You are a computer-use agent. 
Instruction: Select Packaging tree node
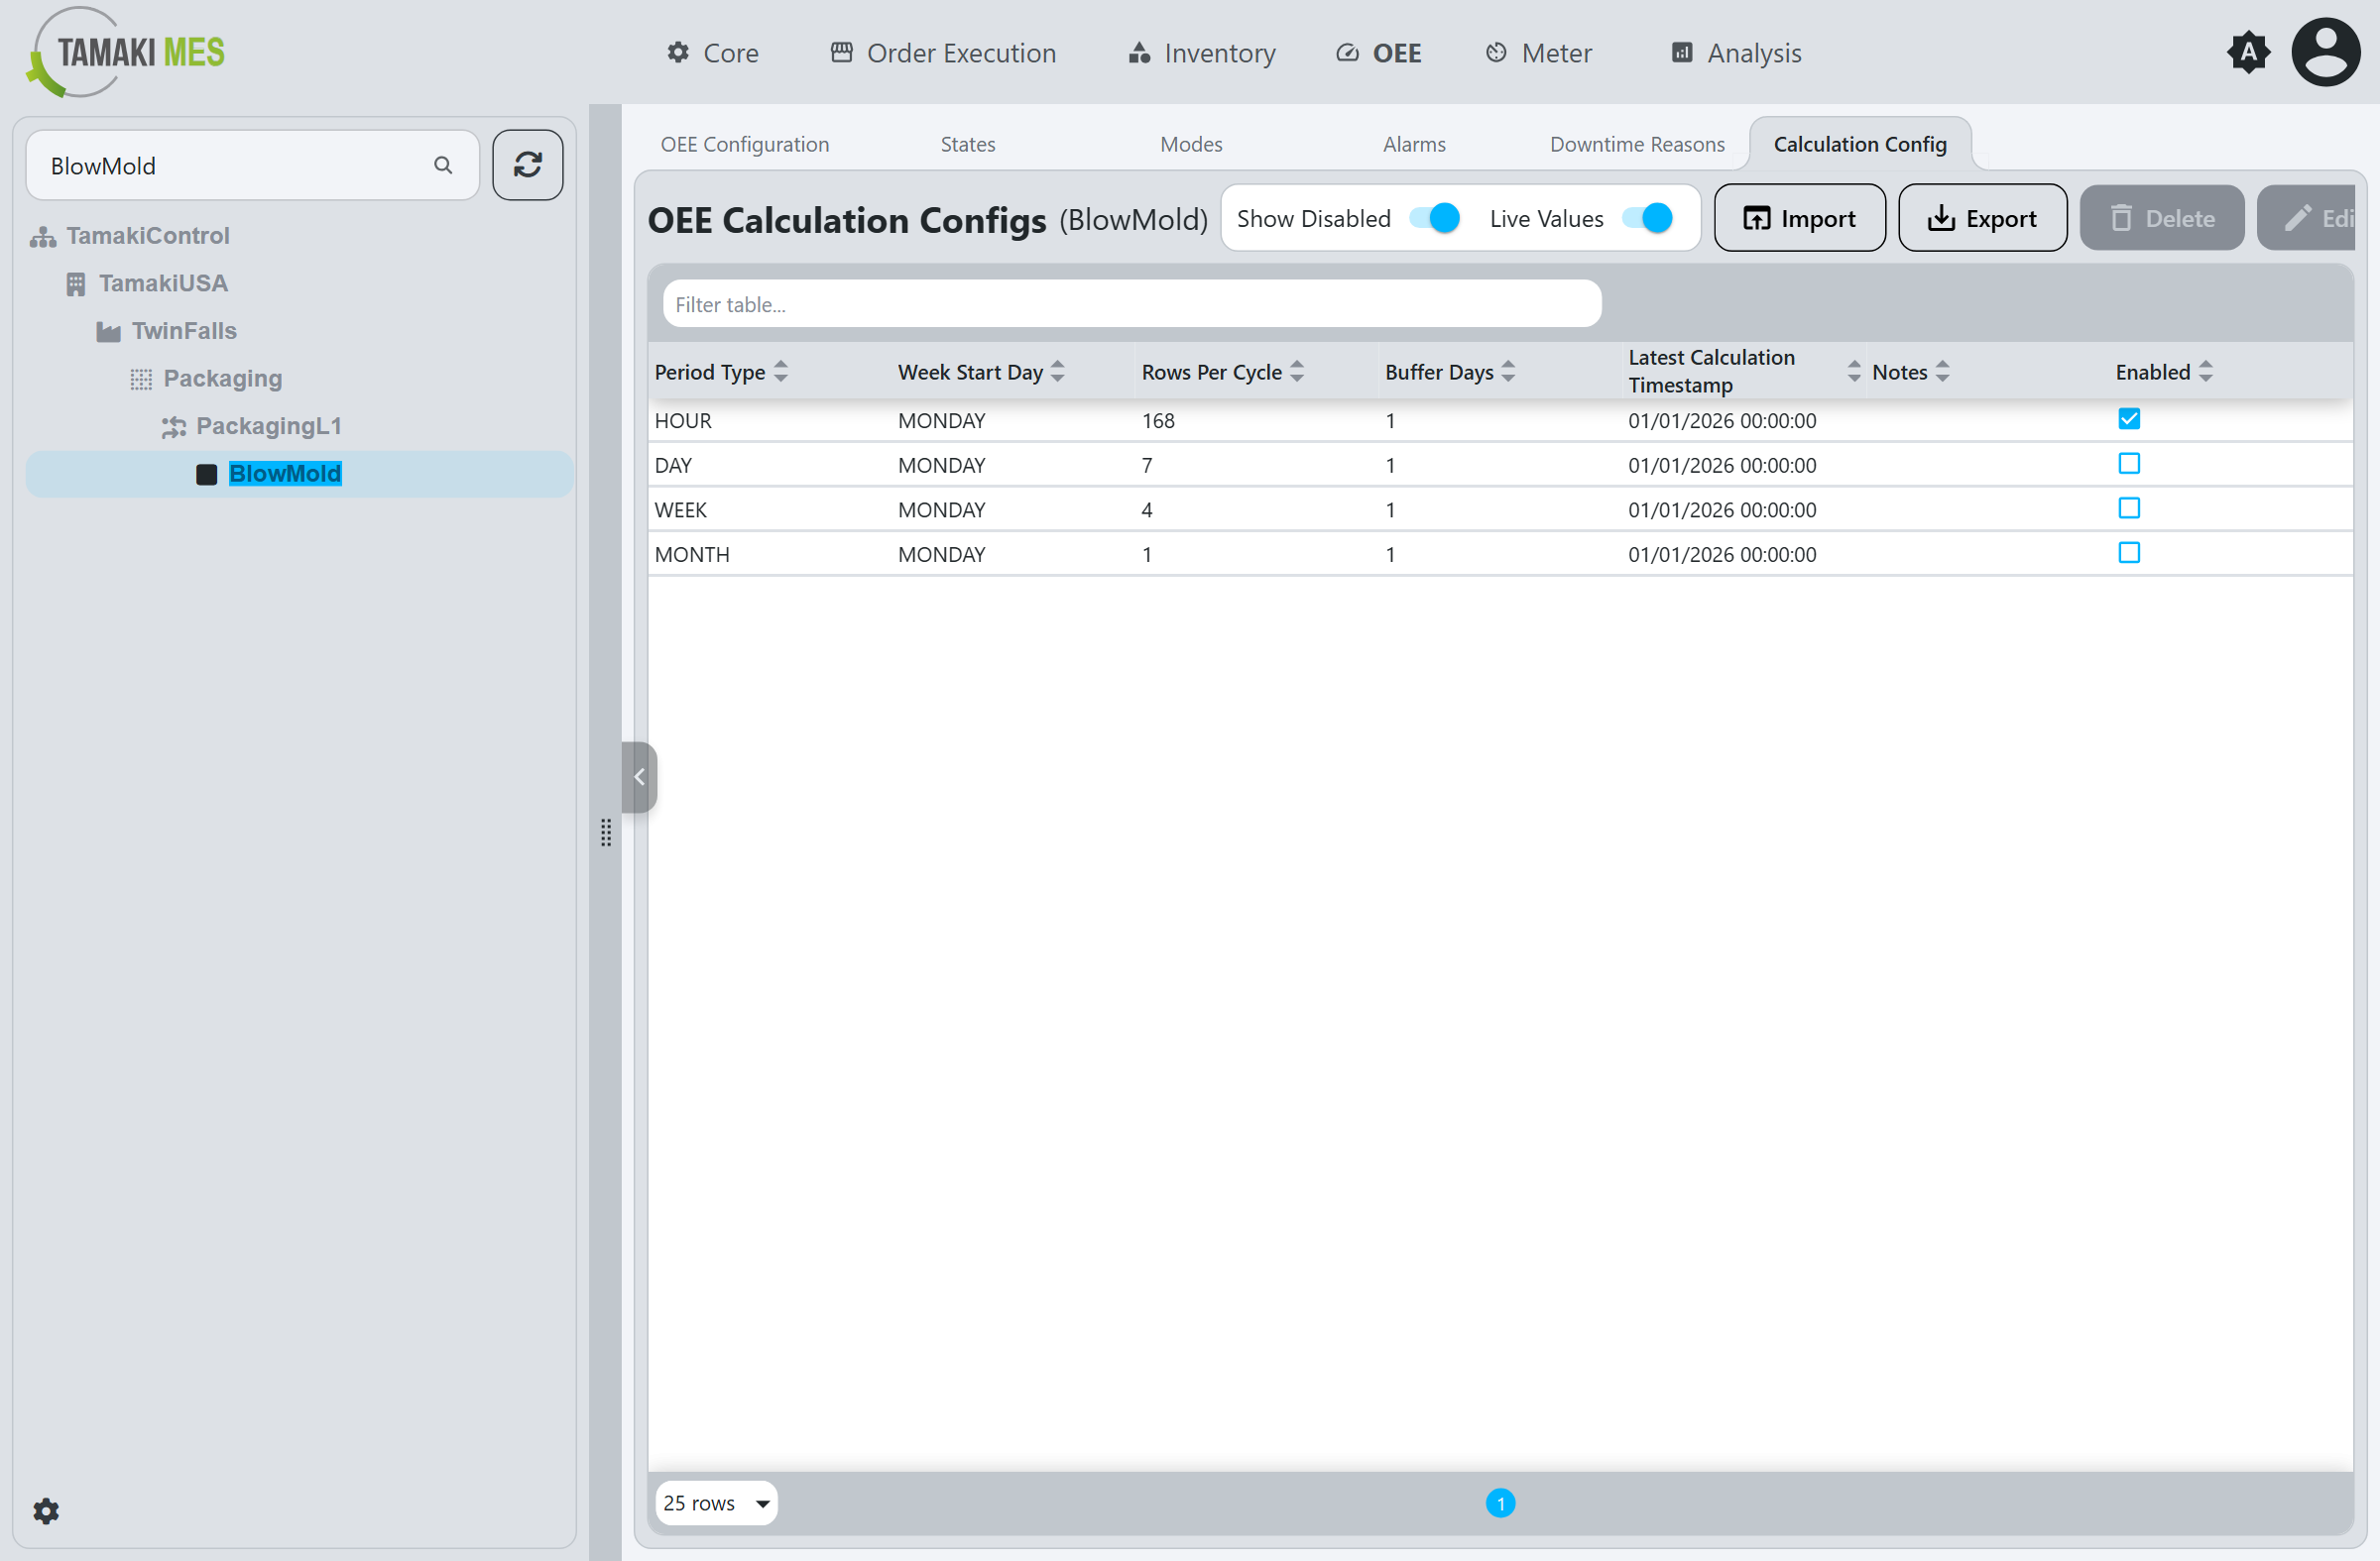(x=223, y=379)
